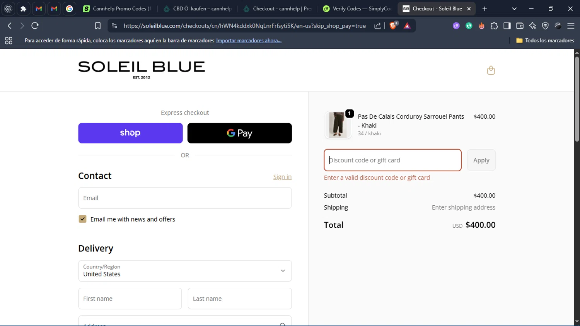
Task: Open the extensions puzzle icon in toolbar
Action: pyautogui.click(x=494, y=26)
